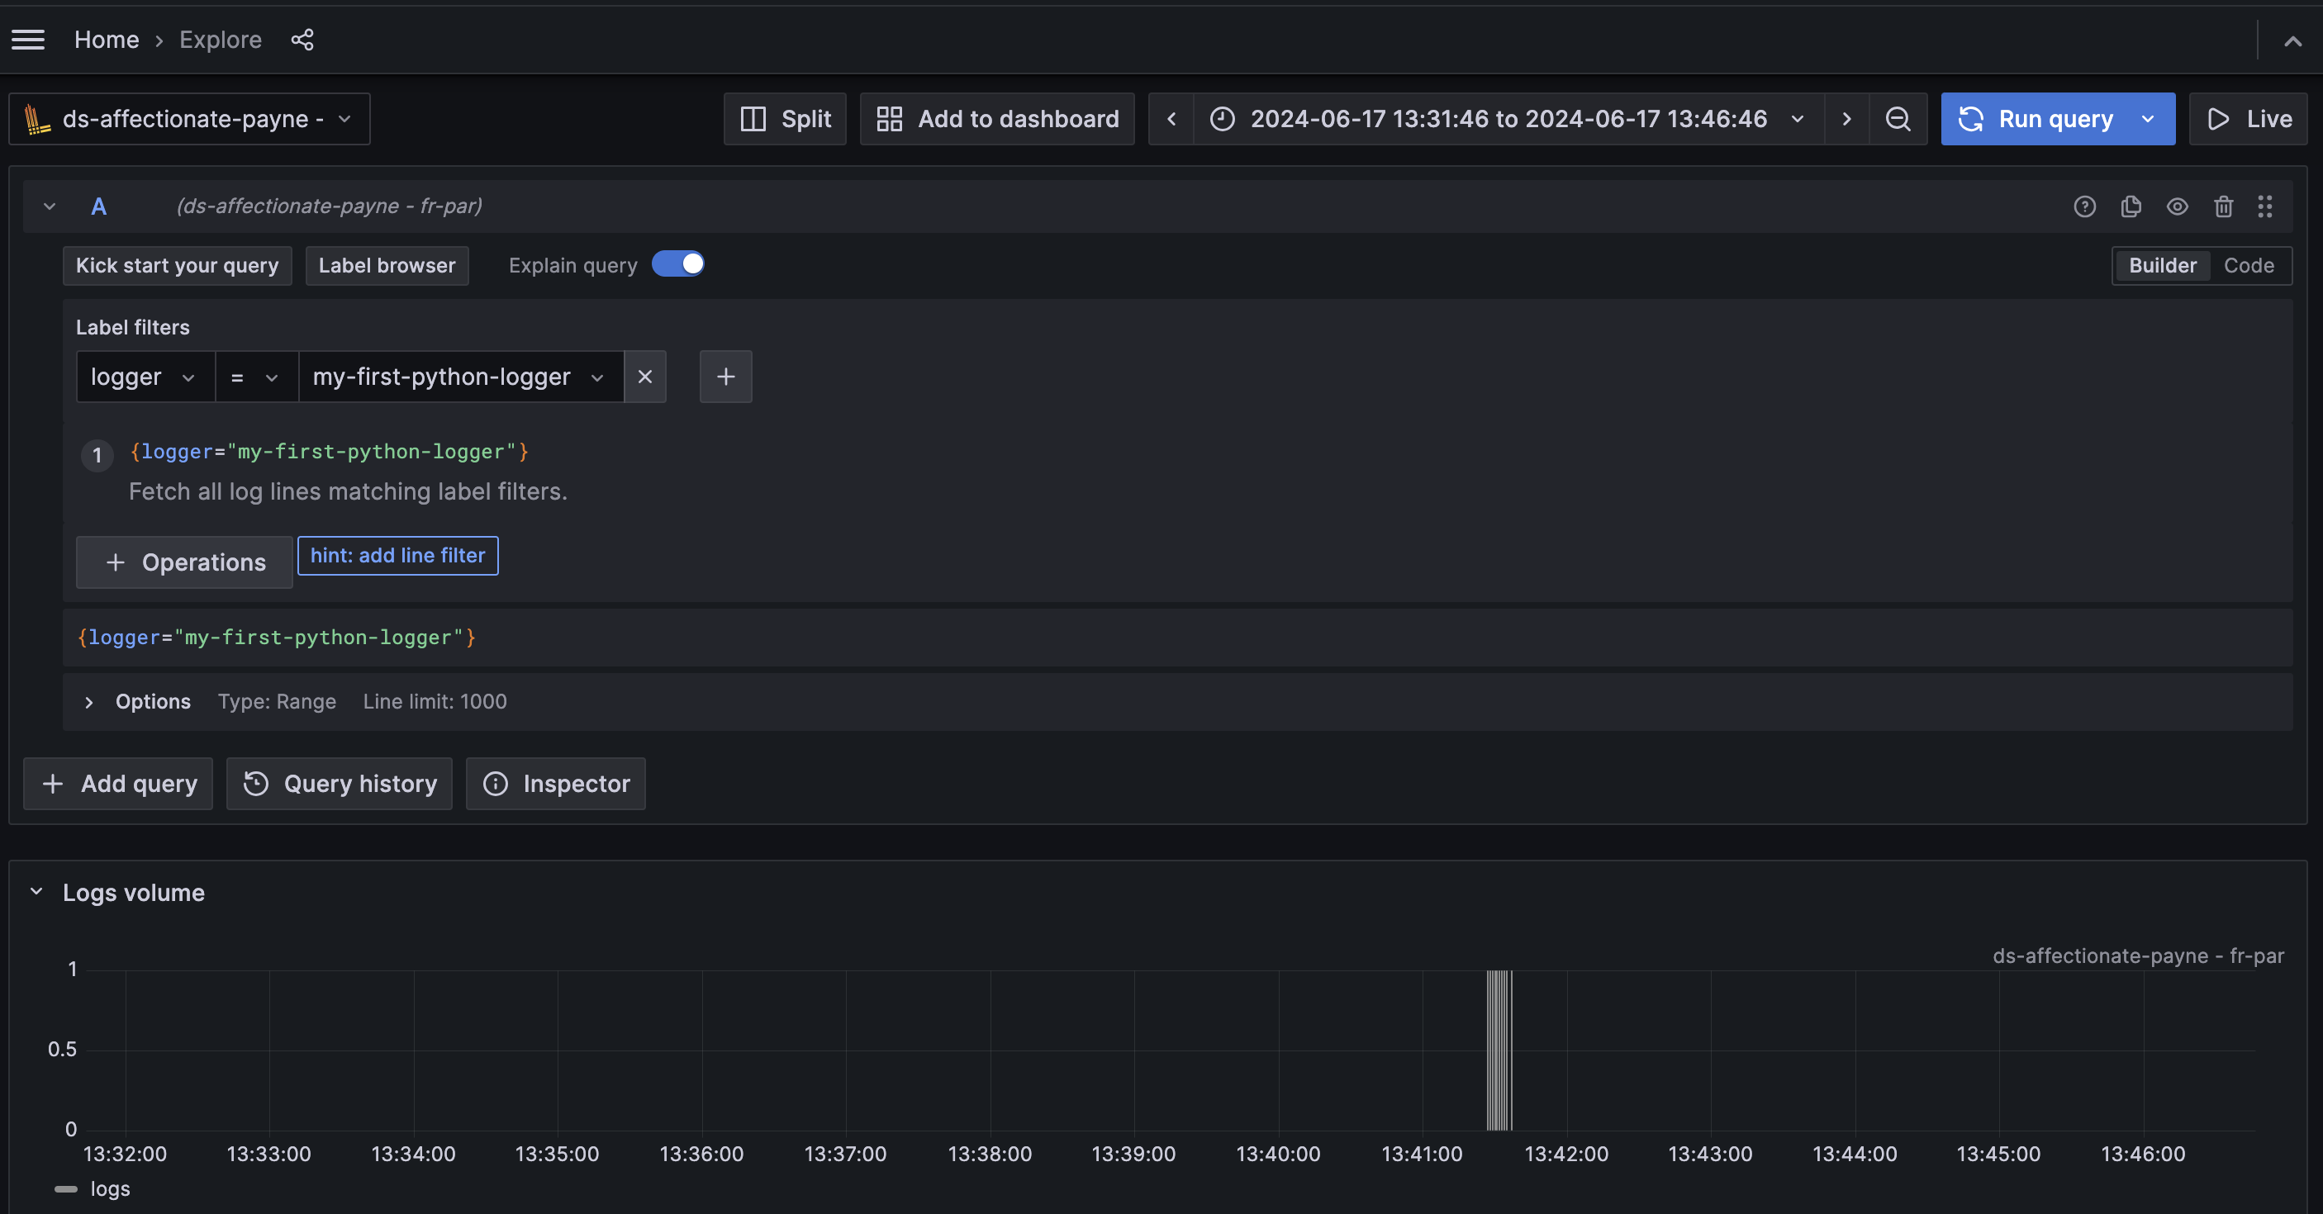2323x1214 pixels.
Task: Click the share icon next to Explore
Action: click(x=302, y=40)
